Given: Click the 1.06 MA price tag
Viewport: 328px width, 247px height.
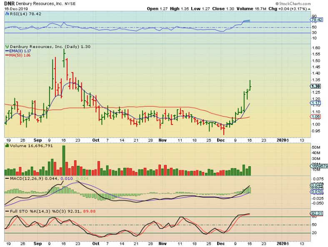Looking at the screenshot, I should 315,117.
